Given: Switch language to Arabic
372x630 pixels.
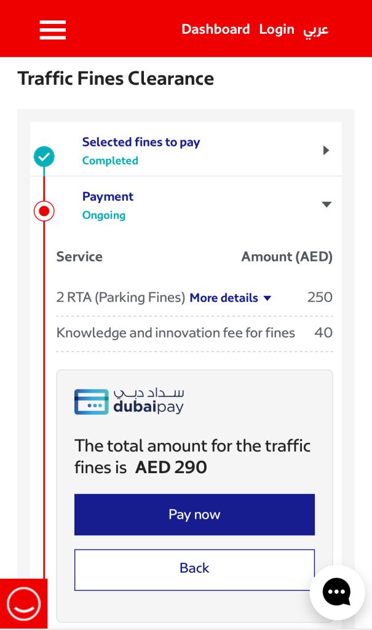Looking at the screenshot, I should (316, 30).
